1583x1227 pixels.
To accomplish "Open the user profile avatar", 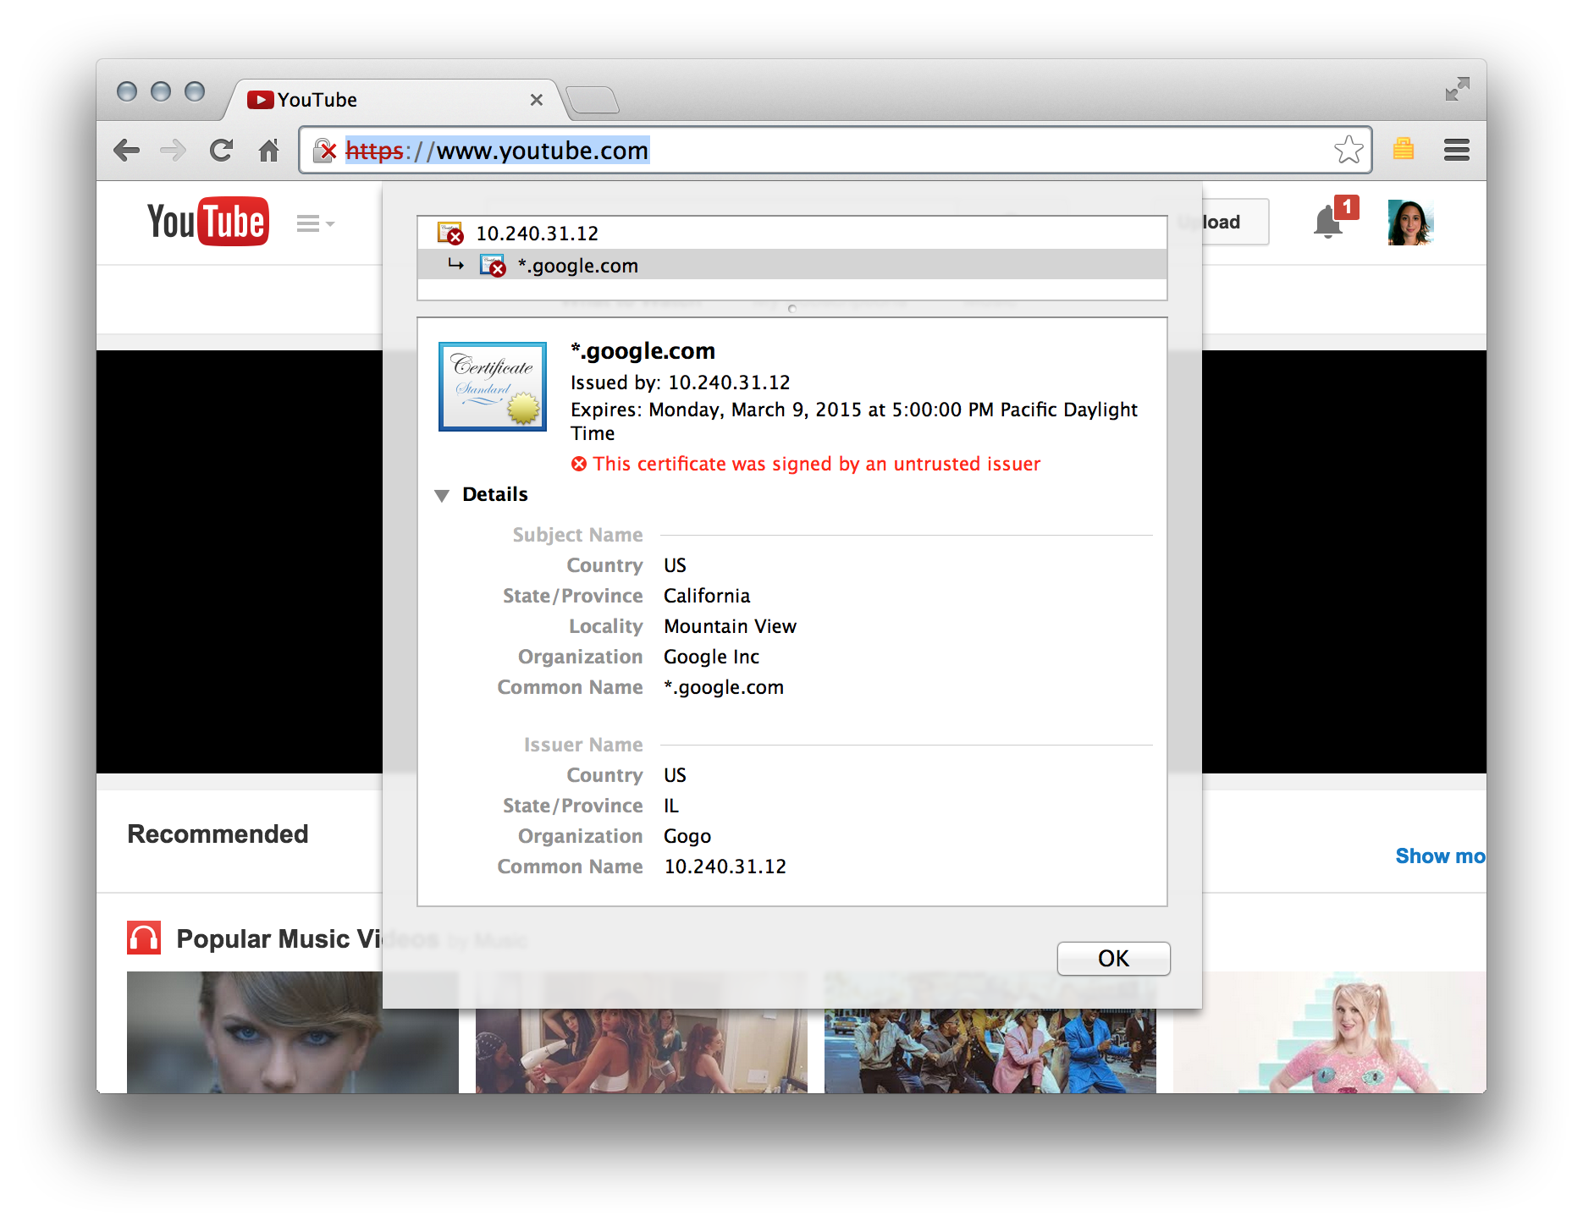I will click(1410, 223).
